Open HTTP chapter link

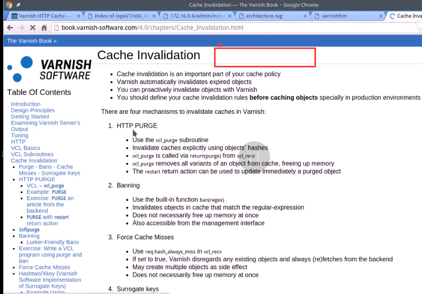(18, 142)
